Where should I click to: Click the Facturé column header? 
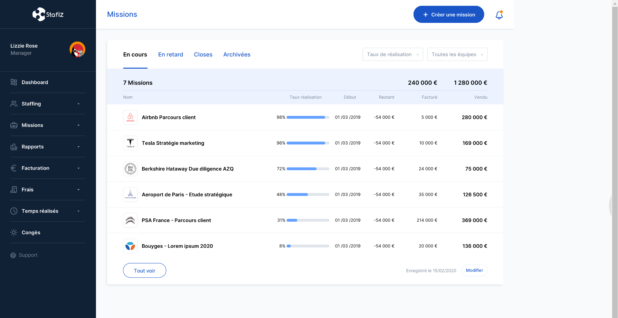point(430,97)
